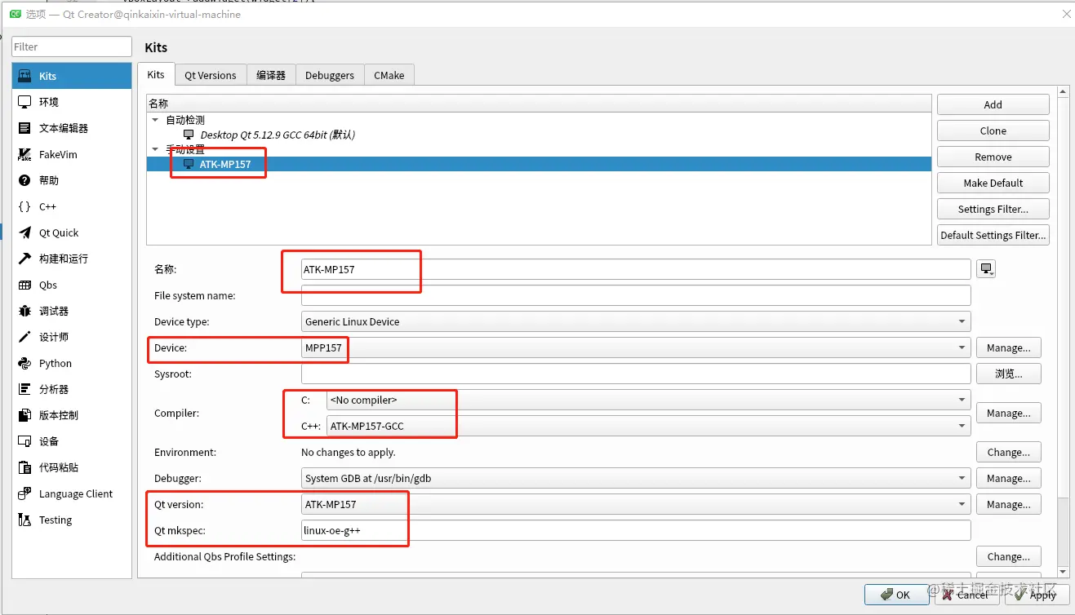The height and width of the screenshot is (615, 1075).
Task: Collapse the 手动设置 group in the kit list
Action: tap(155, 149)
